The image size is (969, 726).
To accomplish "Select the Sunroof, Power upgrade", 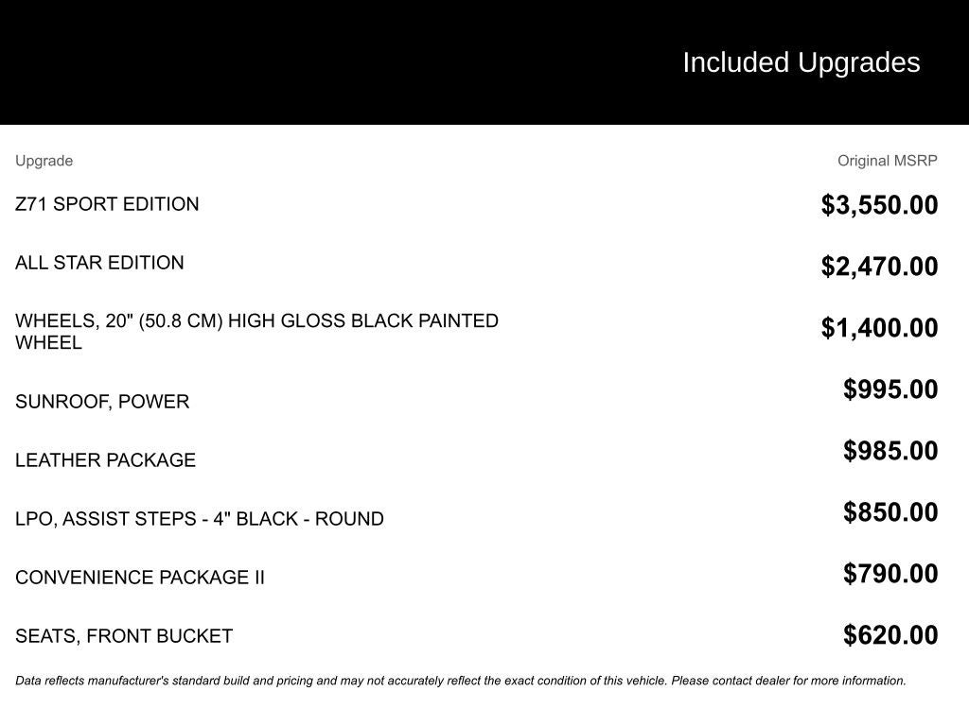I will click(x=102, y=402).
